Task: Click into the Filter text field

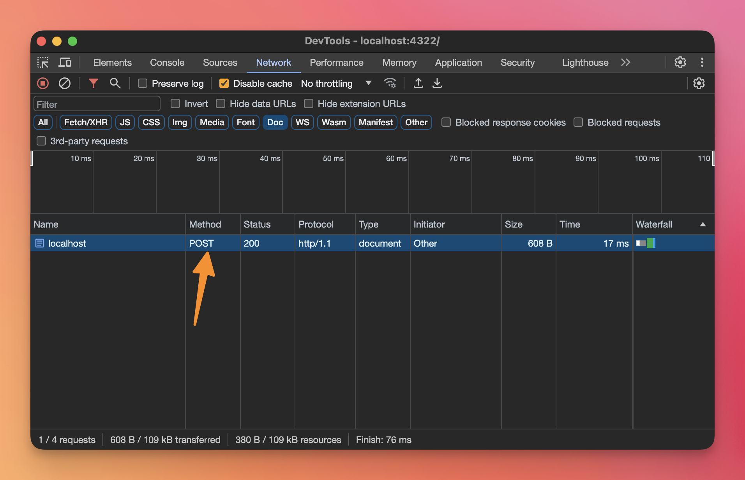Action: 97,104
